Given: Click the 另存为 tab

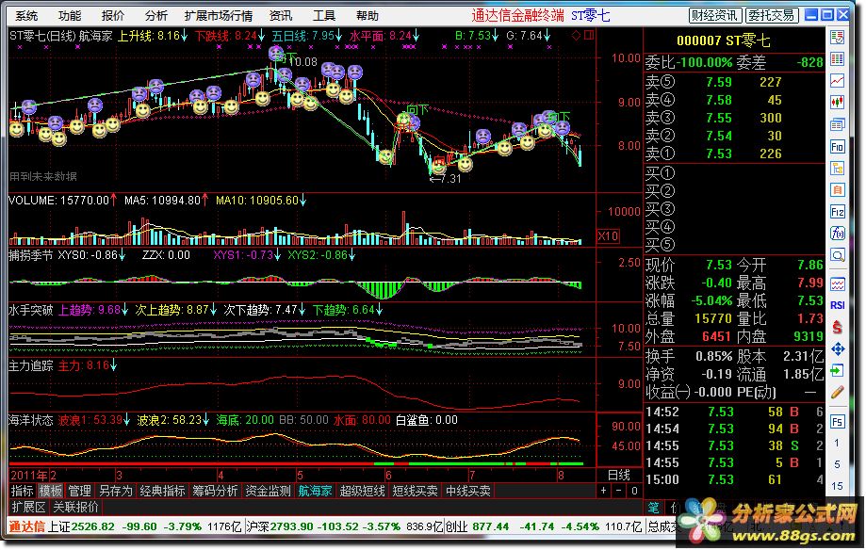Looking at the screenshot, I should point(115,491).
